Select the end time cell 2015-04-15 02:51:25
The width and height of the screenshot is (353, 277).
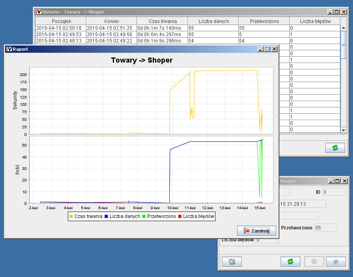[112, 28]
